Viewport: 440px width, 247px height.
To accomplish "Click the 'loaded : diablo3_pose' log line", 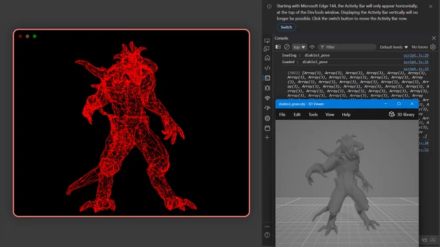I will pos(305,62).
